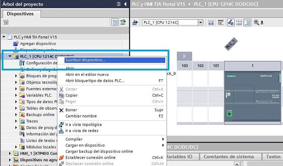Click the scroll-up arrow below the tabs
This screenshot has width=283, height=166.
[237, 164]
